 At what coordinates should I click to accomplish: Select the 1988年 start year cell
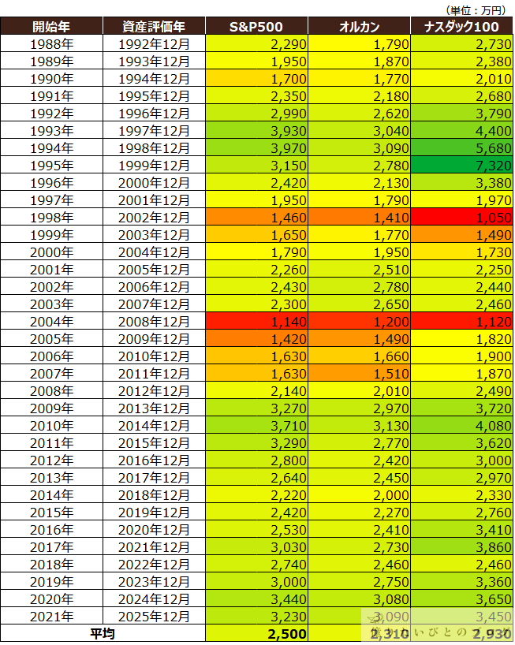pos(52,43)
